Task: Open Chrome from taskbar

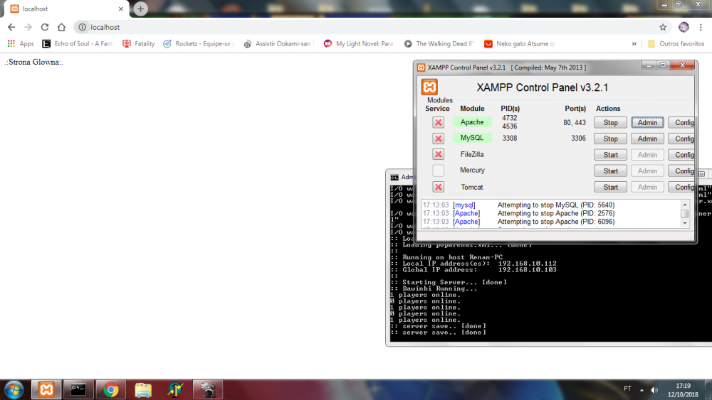Action: 111,389
